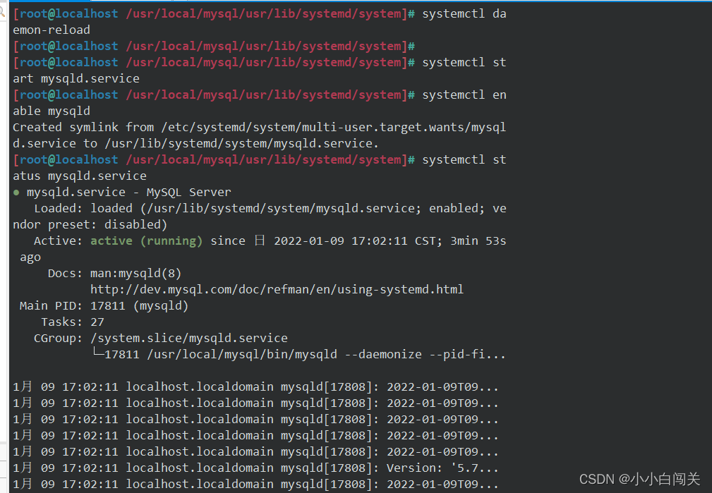The width and height of the screenshot is (712, 493).
Task: Click the '/etc/systemd/system/multi-user.target.wants/mysql' path
Action: click(x=333, y=127)
